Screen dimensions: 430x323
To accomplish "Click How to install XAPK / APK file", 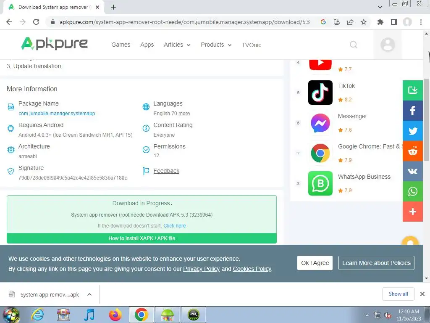I will pyautogui.click(x=142, y=238).
